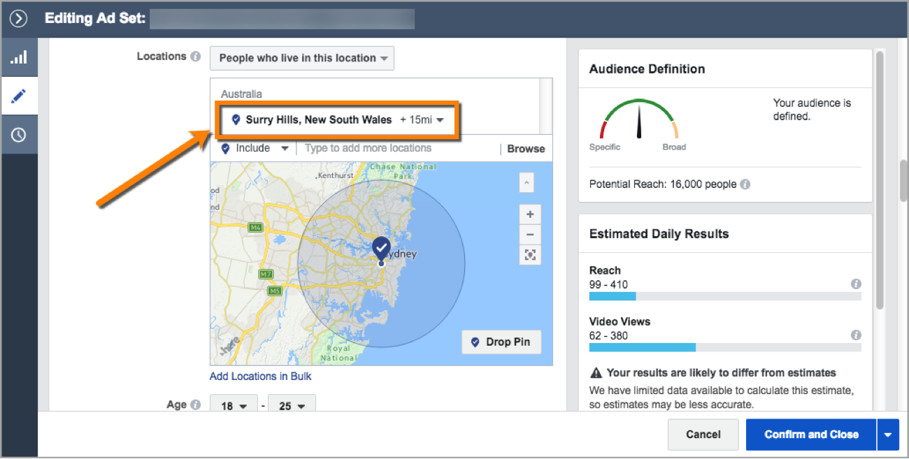The height and width of the screenshot is (459, 909).
Task: Open the minimum age 18 dropdown
Action: click(x=234, y=406)
